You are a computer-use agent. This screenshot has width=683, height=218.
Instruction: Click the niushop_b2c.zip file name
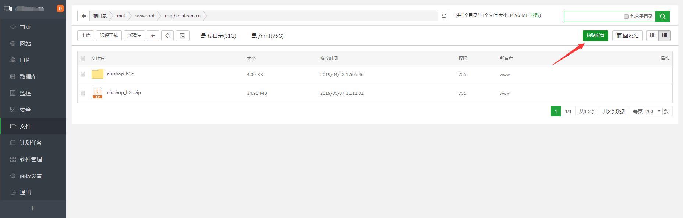[124, 93]
